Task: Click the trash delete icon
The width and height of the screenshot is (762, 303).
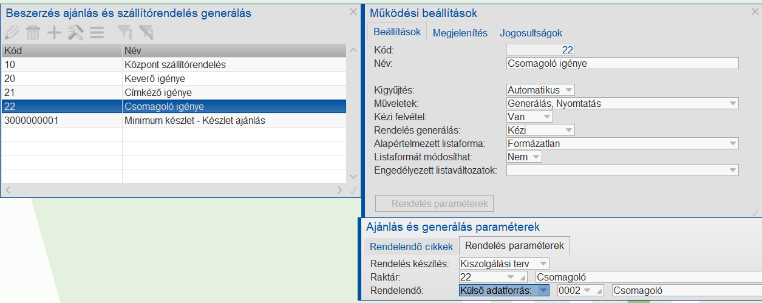Action: tap(33, 33)
